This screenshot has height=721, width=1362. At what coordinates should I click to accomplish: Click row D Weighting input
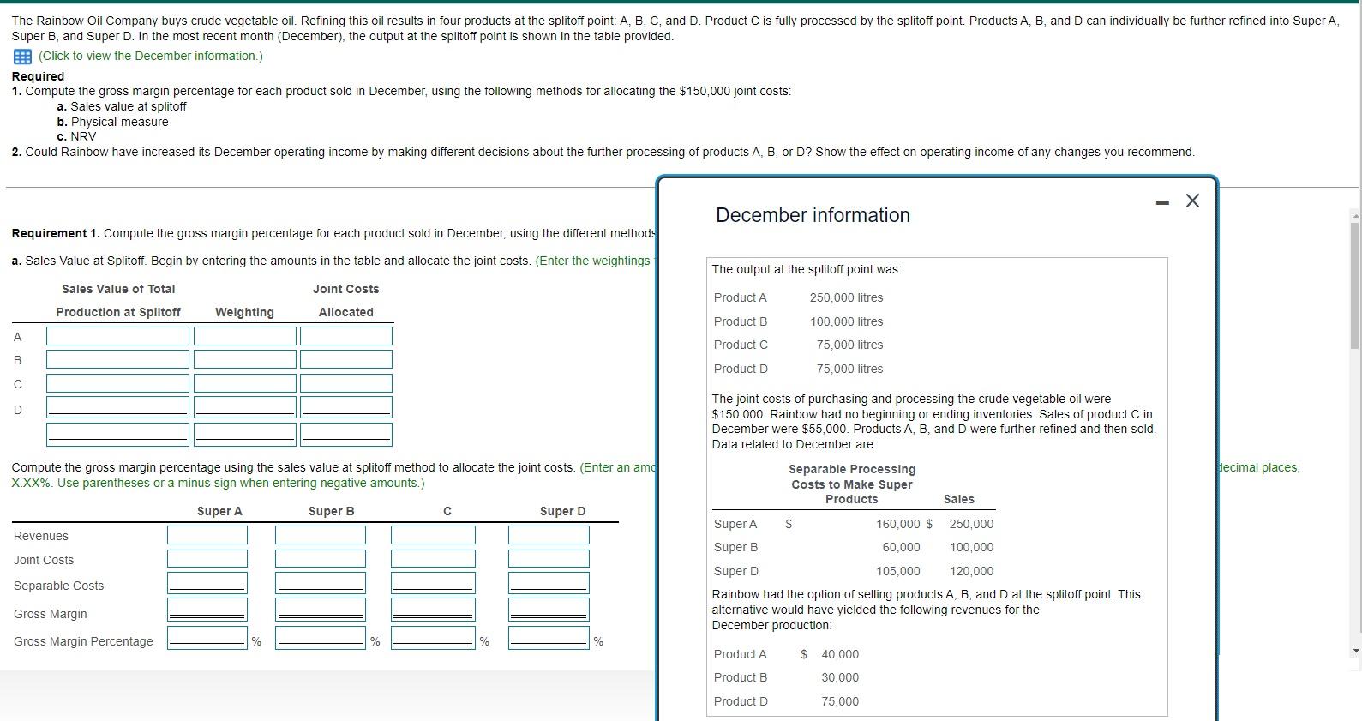click(245, 407)
